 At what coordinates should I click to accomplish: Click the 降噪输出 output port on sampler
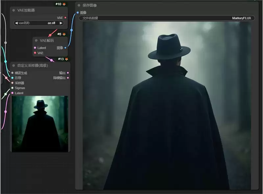[68, 78]
